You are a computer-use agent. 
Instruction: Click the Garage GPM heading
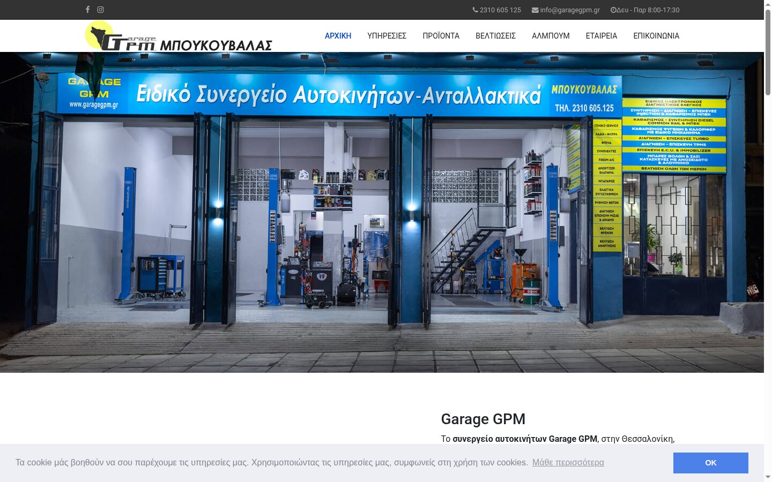(x=483, y=419)
